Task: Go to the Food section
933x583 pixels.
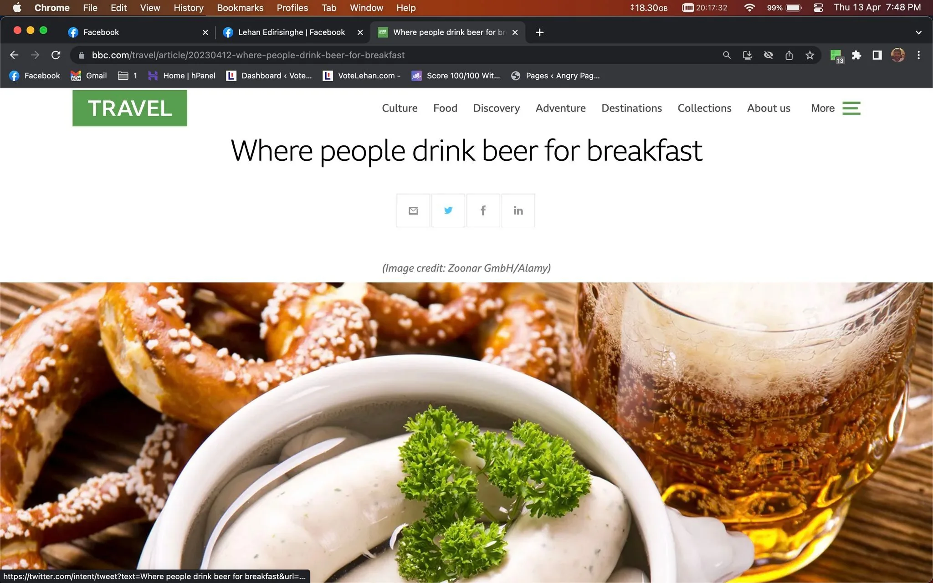Action: pyautogui.click(x=445, y=108)
